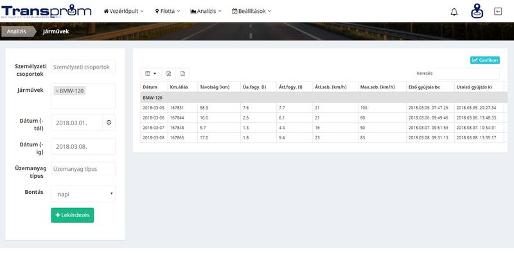
Task: Click the 17.0 distance cell
Action: [219, 137]
